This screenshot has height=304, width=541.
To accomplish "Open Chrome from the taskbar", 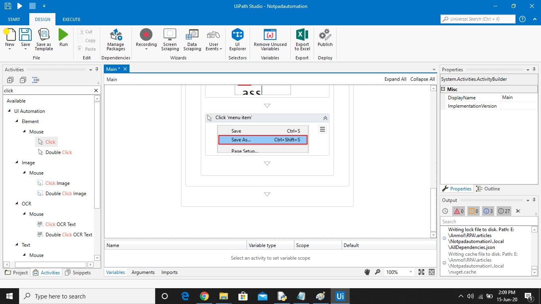I will click(204, 296).
